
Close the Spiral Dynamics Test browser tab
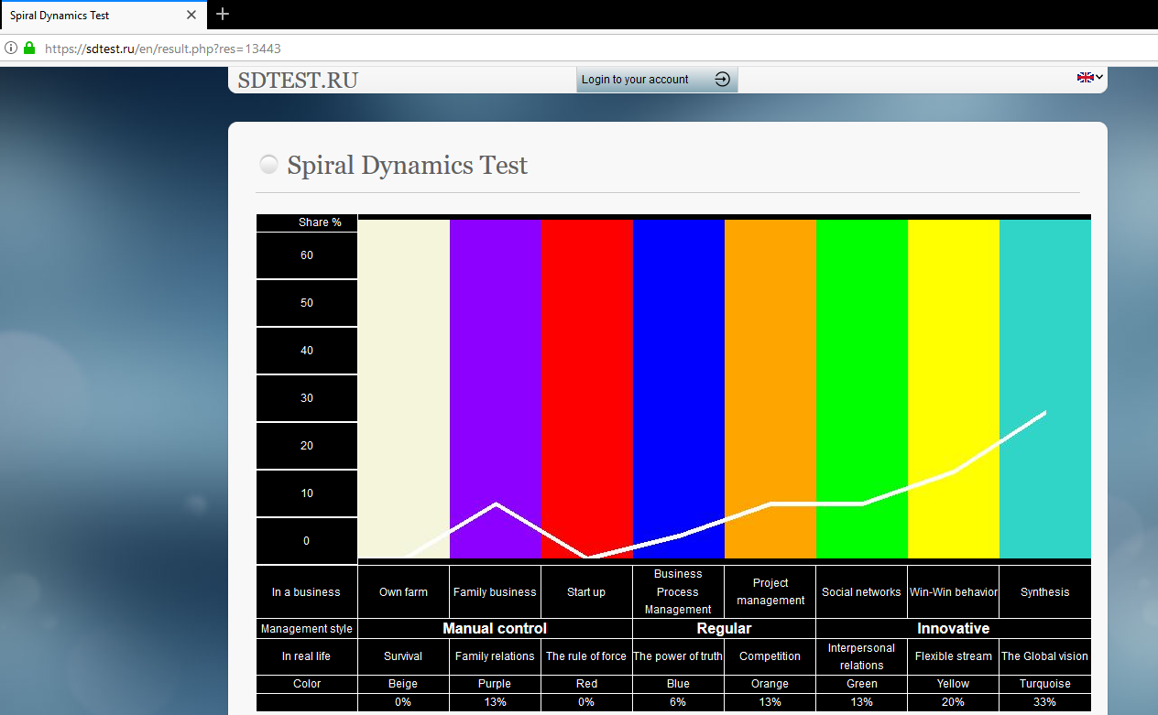191,16
